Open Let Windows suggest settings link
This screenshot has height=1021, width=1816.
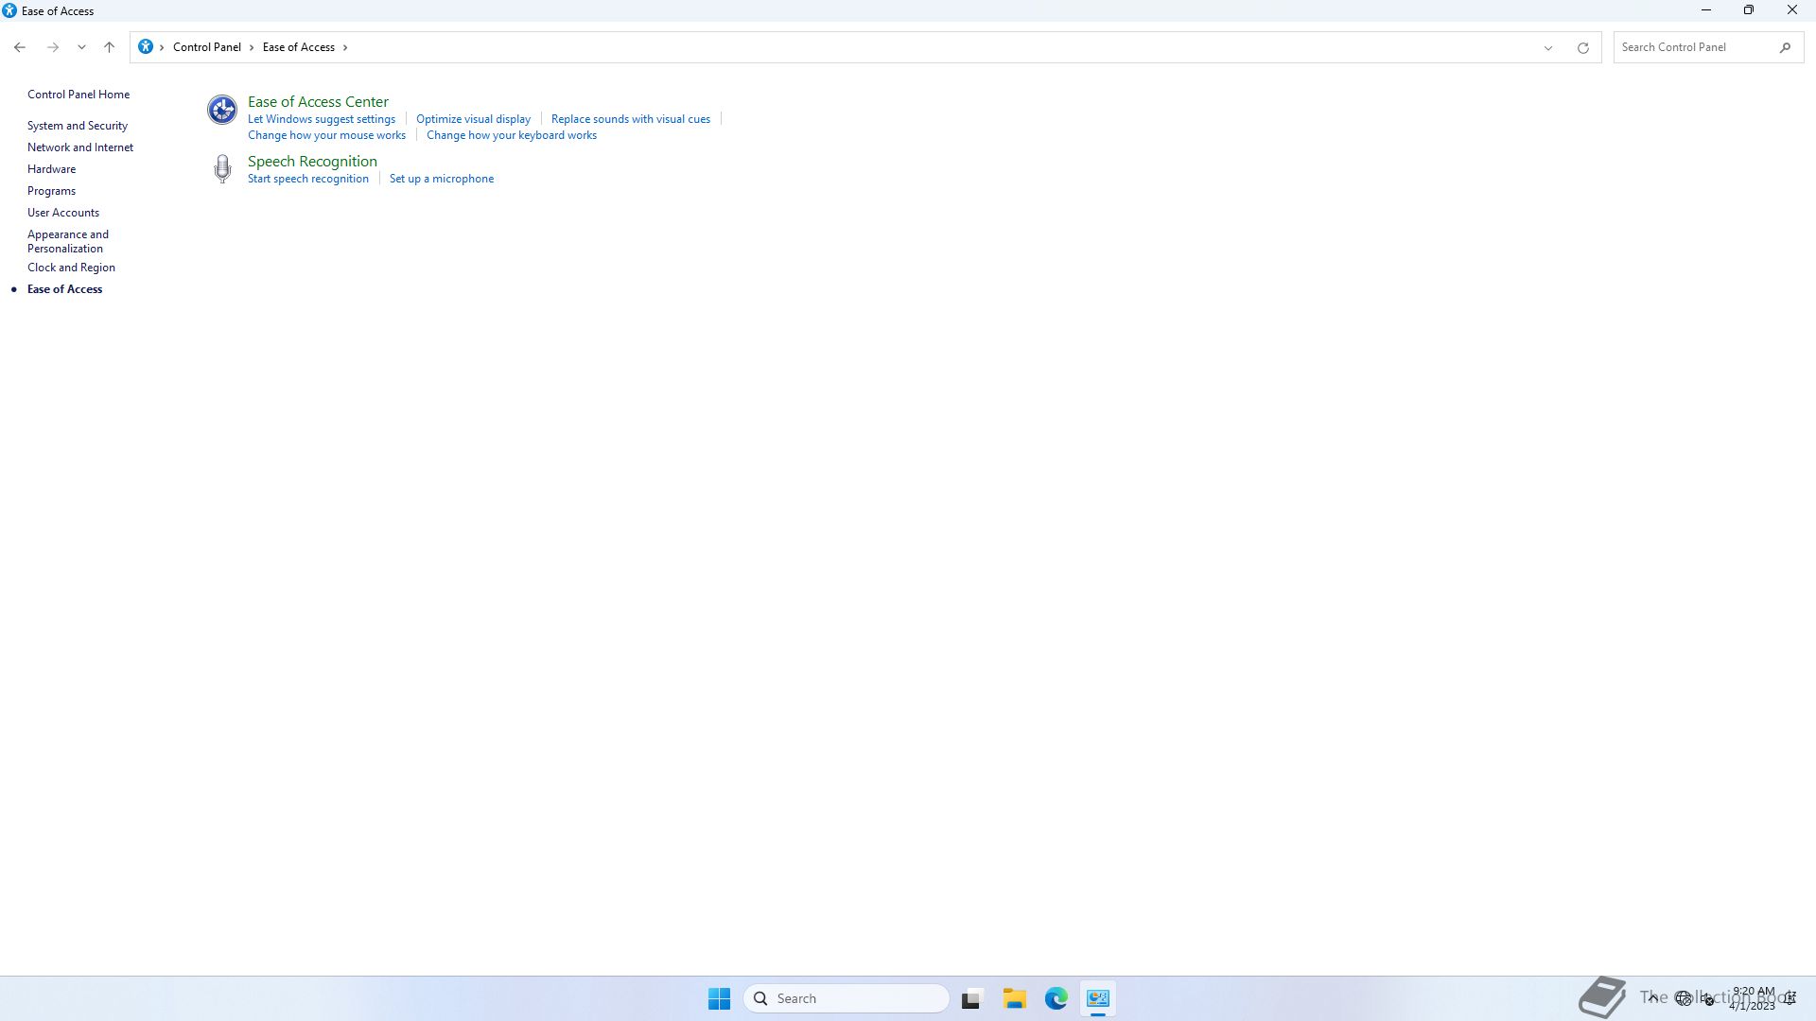[322, 119]
